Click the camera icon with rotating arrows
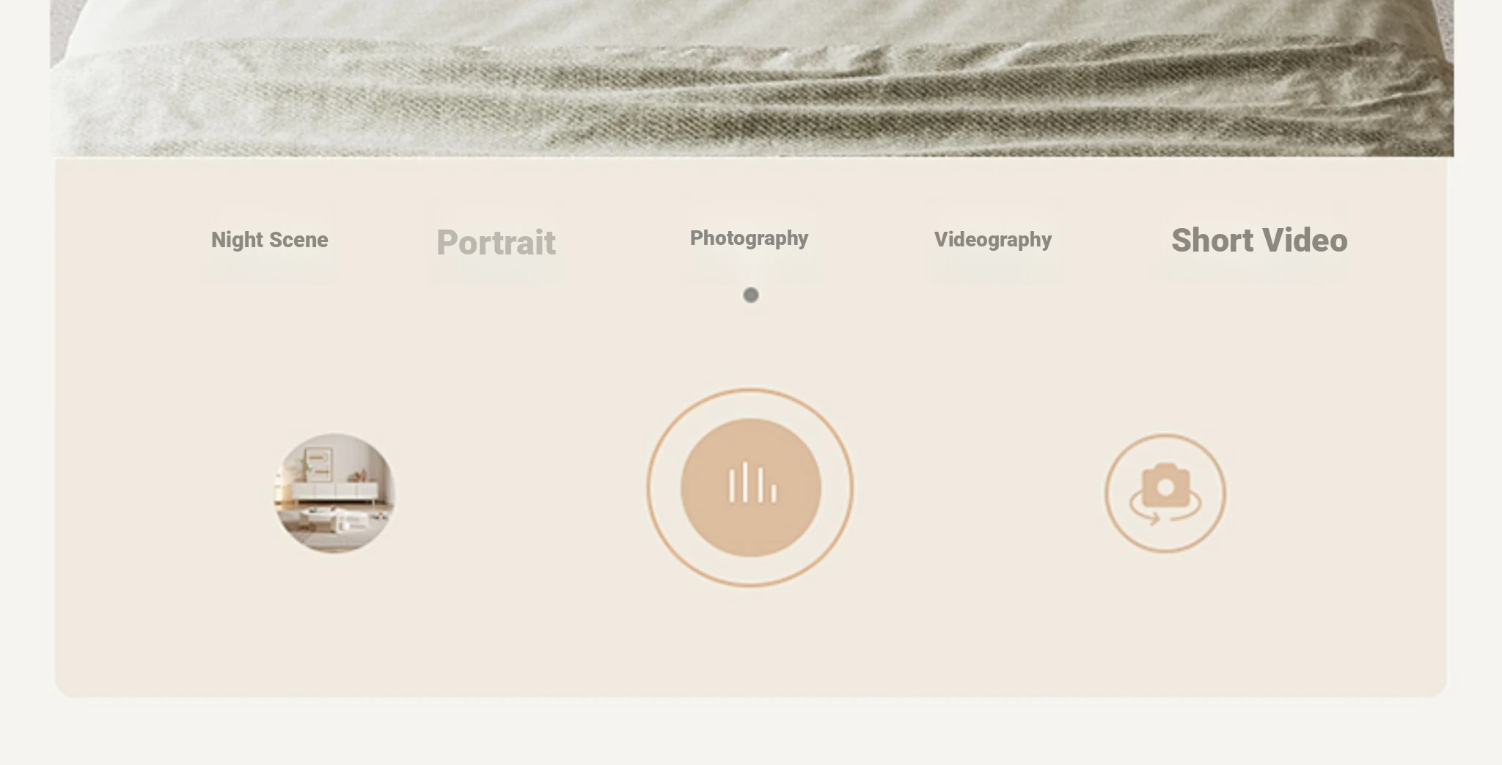Screen dimensions: 1502x765 [x=1165, y=494]
